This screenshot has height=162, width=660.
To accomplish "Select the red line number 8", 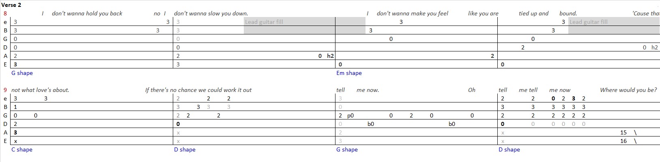I will (x=5, y=13).
